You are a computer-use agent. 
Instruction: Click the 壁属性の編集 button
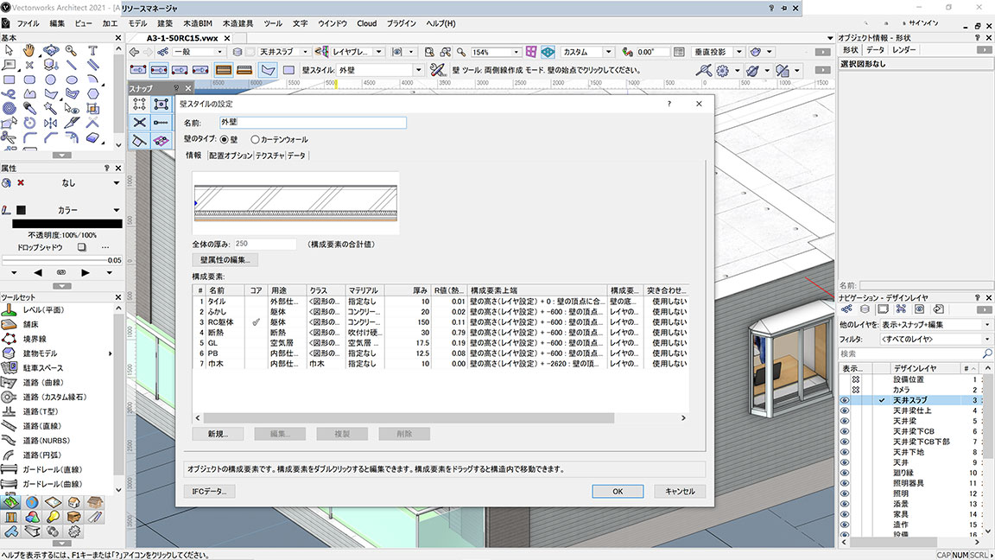(x=225, y=260)
